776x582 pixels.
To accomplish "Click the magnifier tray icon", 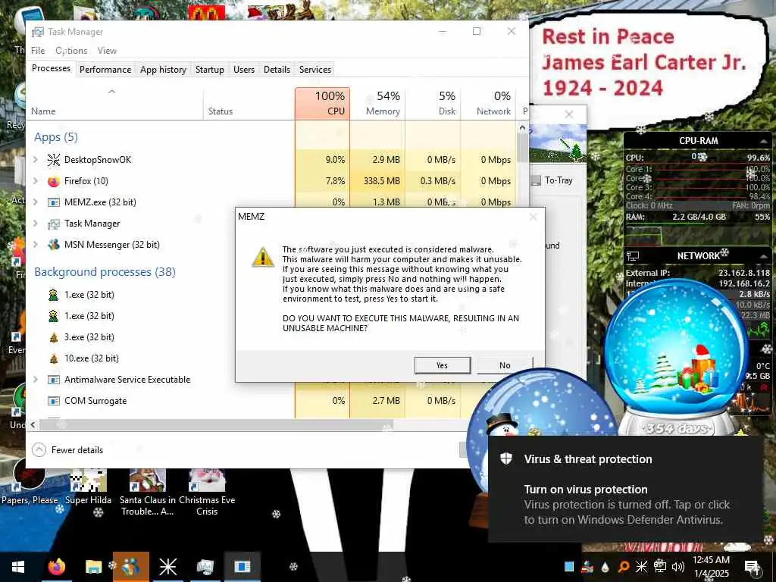I will 624,567.
